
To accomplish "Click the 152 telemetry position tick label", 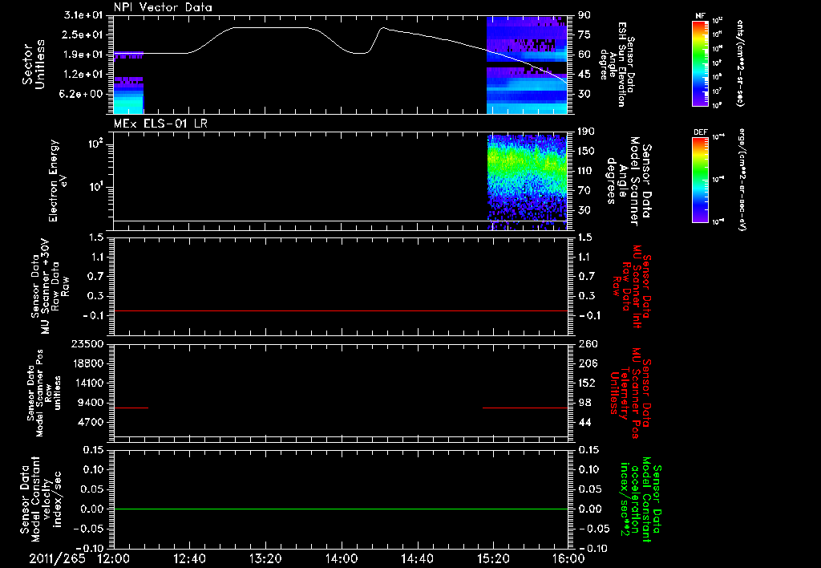I will [587, 383].
